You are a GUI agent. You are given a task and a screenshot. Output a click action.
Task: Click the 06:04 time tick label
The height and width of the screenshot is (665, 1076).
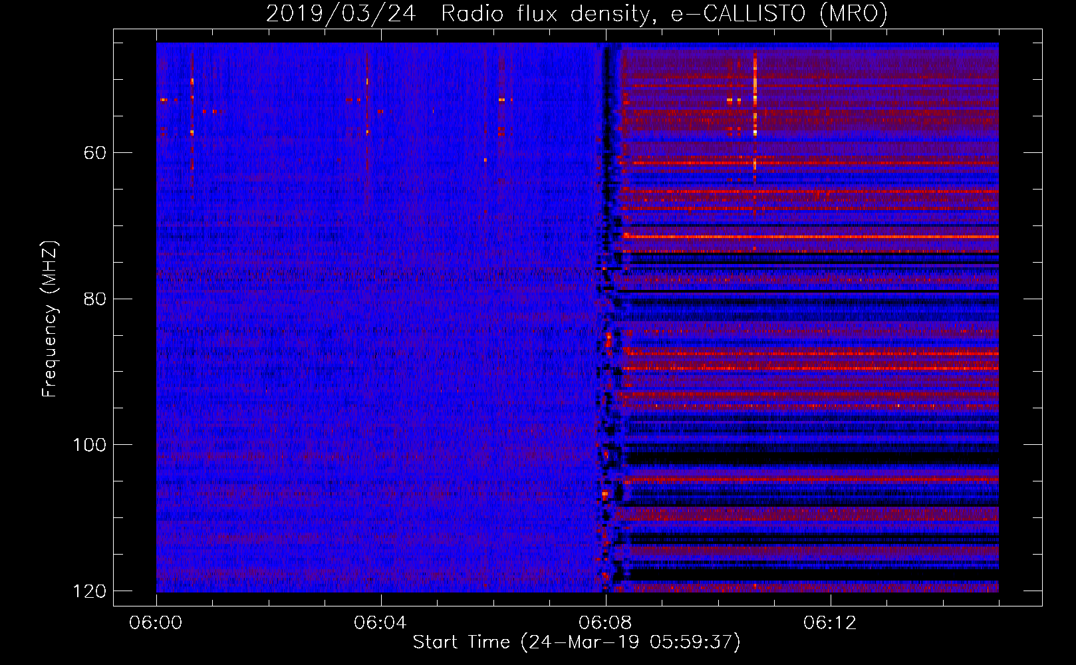[x=380, y=623]
